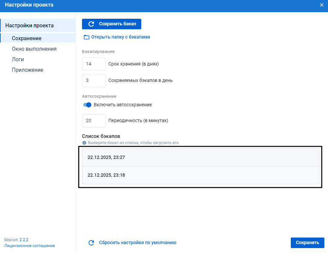
Task: Open the Лицензионное соглашение link
Action: (30, 246)
